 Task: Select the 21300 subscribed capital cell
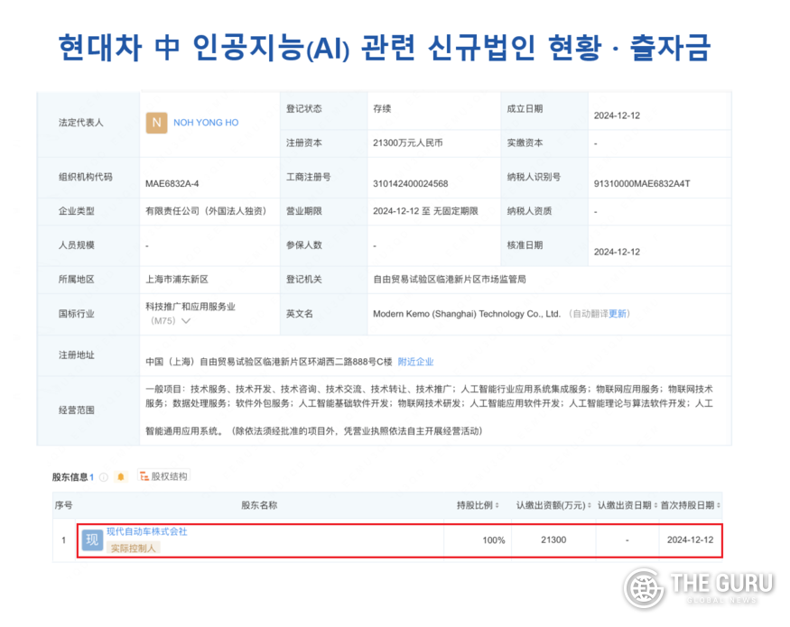pos(553,539)
